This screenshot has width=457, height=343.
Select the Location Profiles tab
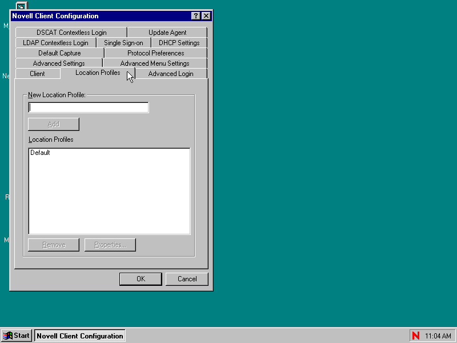[x=98, y=73]
